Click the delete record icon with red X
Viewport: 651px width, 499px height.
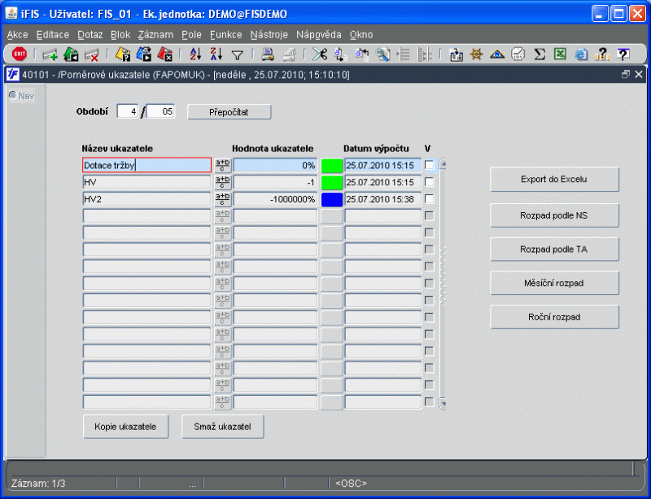pos(92,54)
